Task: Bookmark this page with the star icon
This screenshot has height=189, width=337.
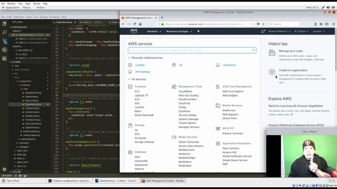Action: click(x=263, y=24)
